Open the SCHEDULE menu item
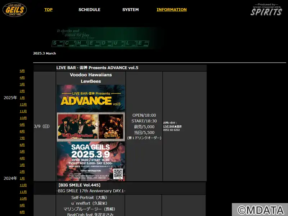Image resolution: width=288 pixels, height=216 pixels. (89, 10)
